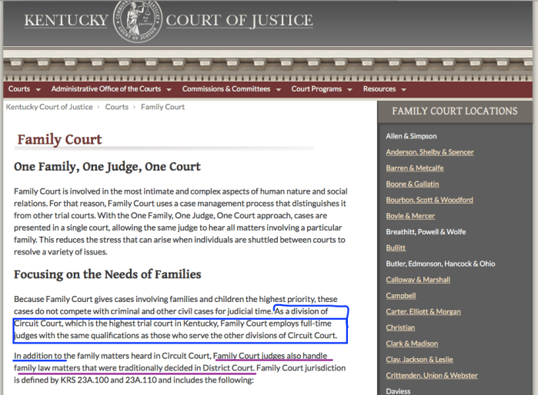The height and width of the screenshot is (395, 538).
Task: Open Carter, Elliott & Morgan location
Action: 423,311
